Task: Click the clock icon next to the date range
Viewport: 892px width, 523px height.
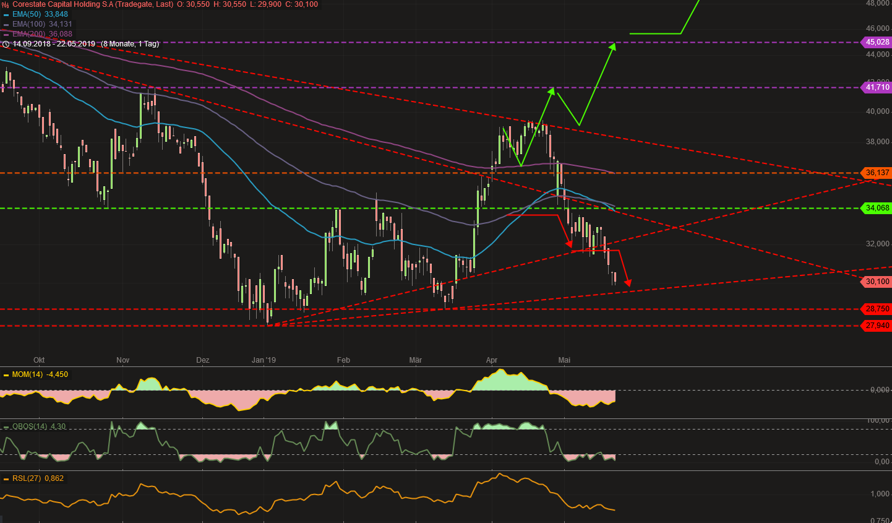Action: click(6, 44)
